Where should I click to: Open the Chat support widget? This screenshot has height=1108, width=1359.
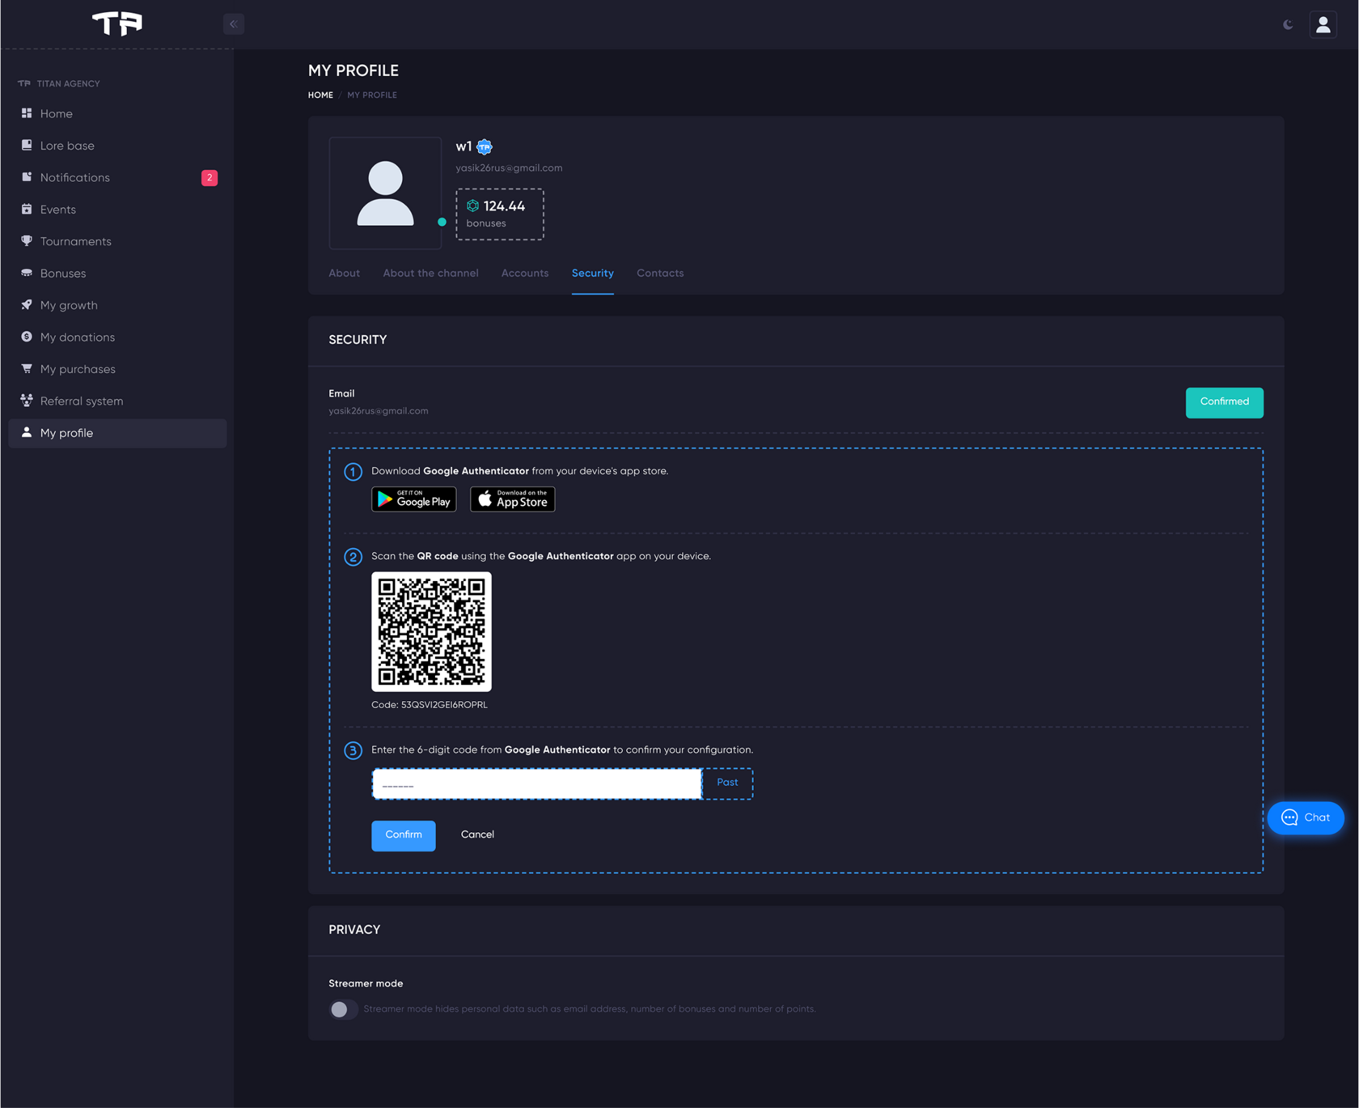[x=1306, y=817]
